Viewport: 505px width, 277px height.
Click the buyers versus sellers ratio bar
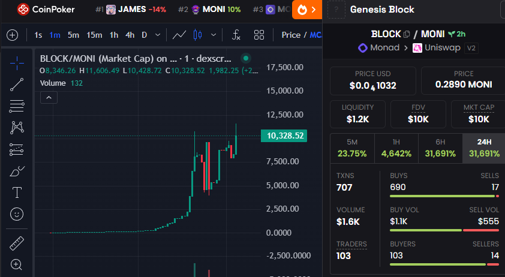pyautogui.click(x=444, y=264)
